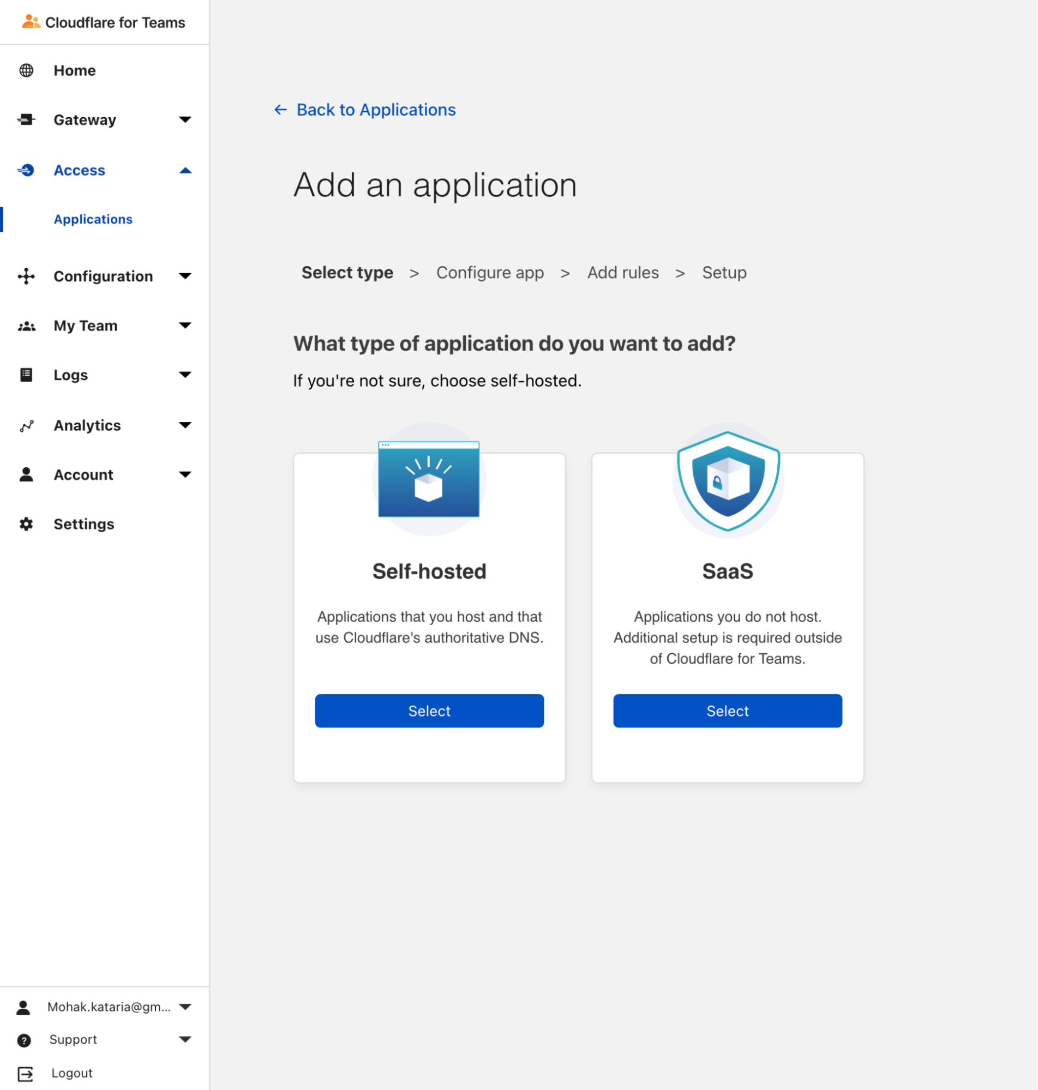Click the Home globe icon
Screen dimensions: 1038x1090
click(x=26, y=71)
